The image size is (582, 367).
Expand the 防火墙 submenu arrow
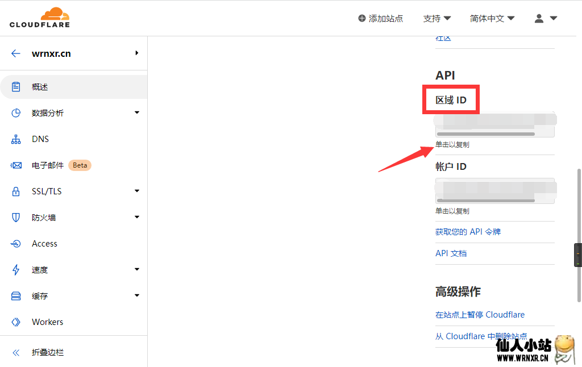coord(137,216)
